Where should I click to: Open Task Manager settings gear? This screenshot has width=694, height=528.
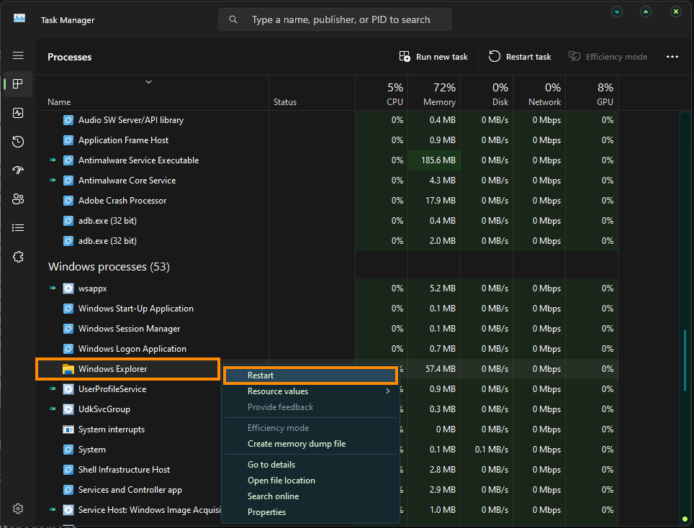(x=18, y=509)
